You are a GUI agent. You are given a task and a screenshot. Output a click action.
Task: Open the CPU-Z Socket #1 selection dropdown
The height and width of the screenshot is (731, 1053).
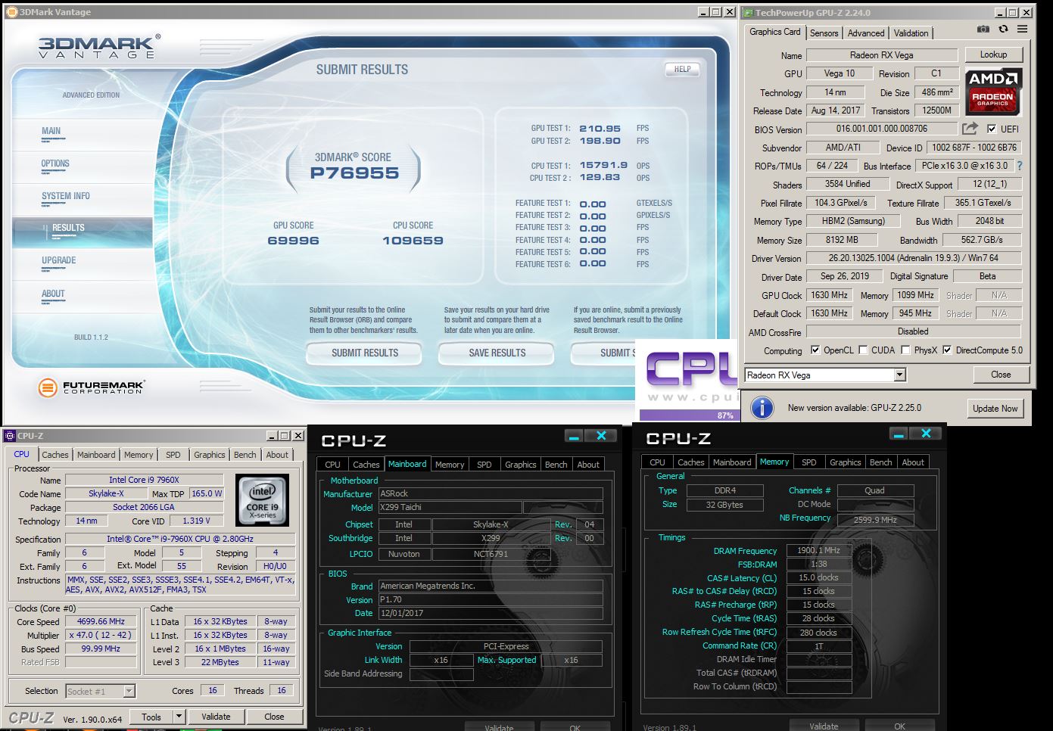(129, 691)
